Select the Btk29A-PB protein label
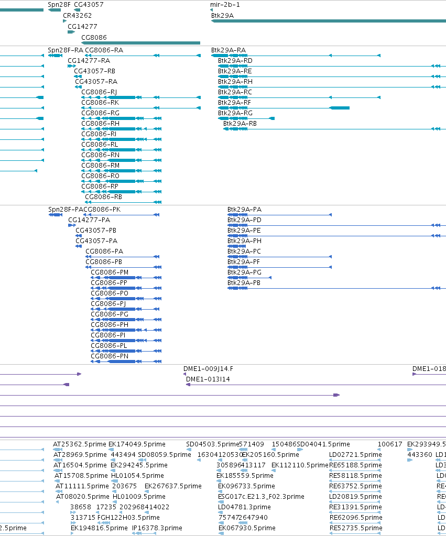Screen dimensions: 446x536 (x=244, y=283)
